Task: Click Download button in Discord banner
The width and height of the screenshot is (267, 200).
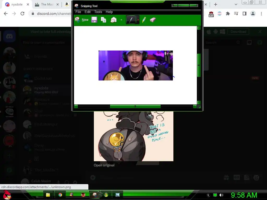Action: tap(238, 32)
